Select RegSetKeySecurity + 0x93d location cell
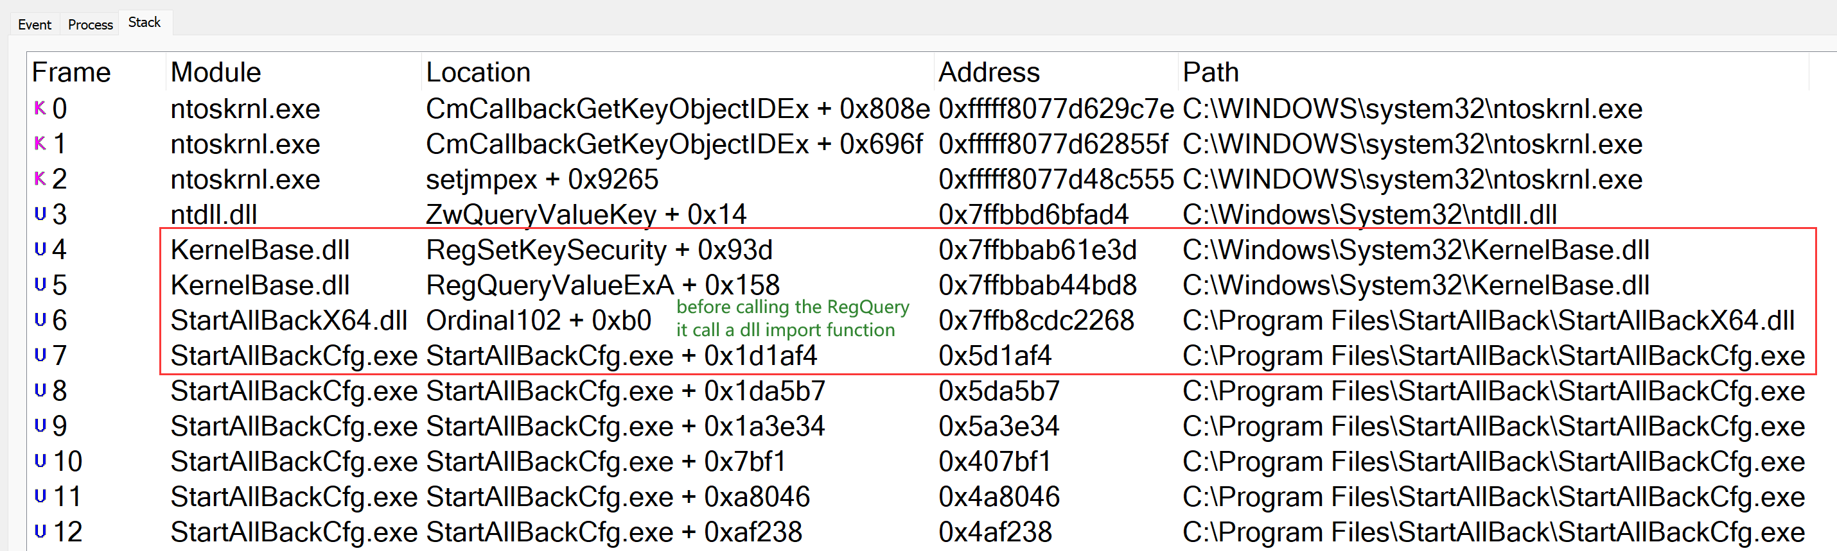The image size is (1837, 551). coord(599,250)
